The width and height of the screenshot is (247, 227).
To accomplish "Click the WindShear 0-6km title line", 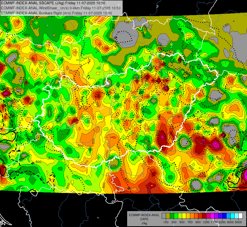I will [x=61, y=8].
